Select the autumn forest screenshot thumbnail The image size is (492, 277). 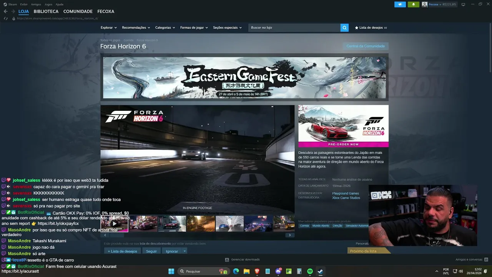(x=201, y=224)
